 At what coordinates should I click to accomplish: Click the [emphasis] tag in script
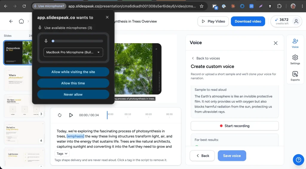pyautogui.click(x=75, y=136)
